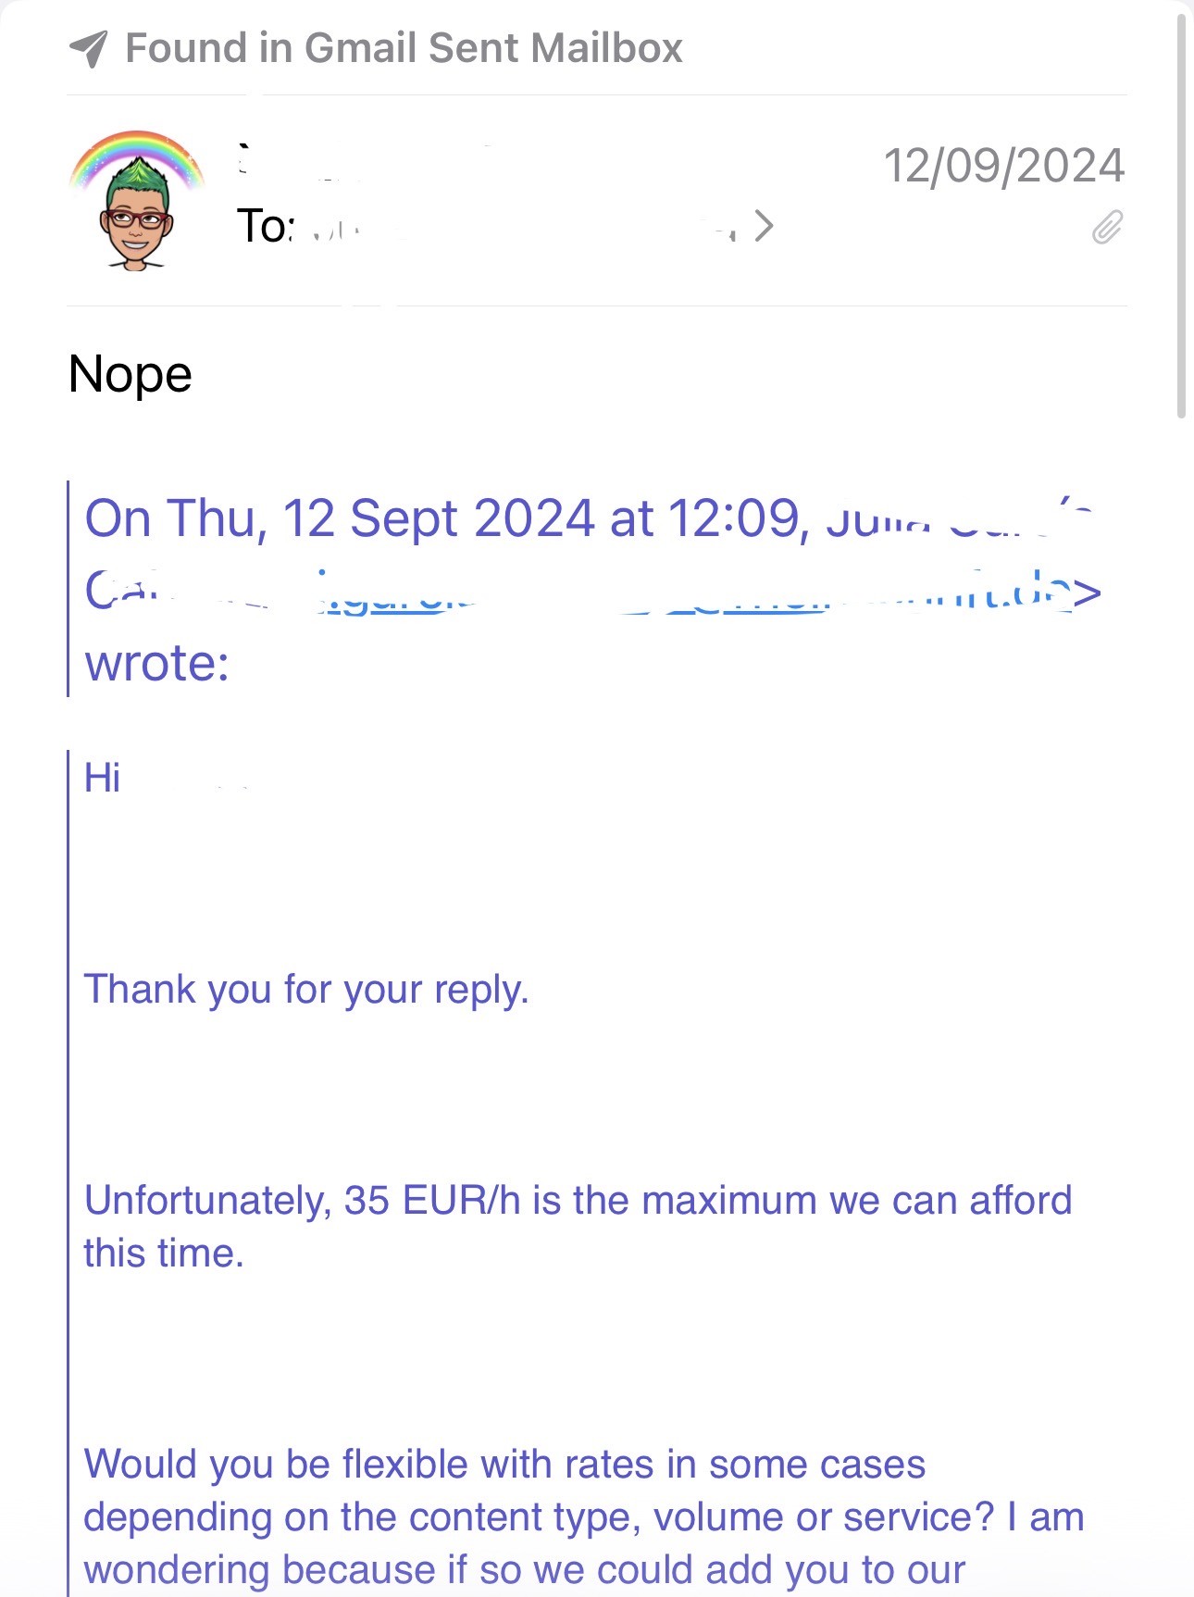
Task: Click the "Would you be flexible with rates" paragraph
Action: click(x=504, y=1466)
